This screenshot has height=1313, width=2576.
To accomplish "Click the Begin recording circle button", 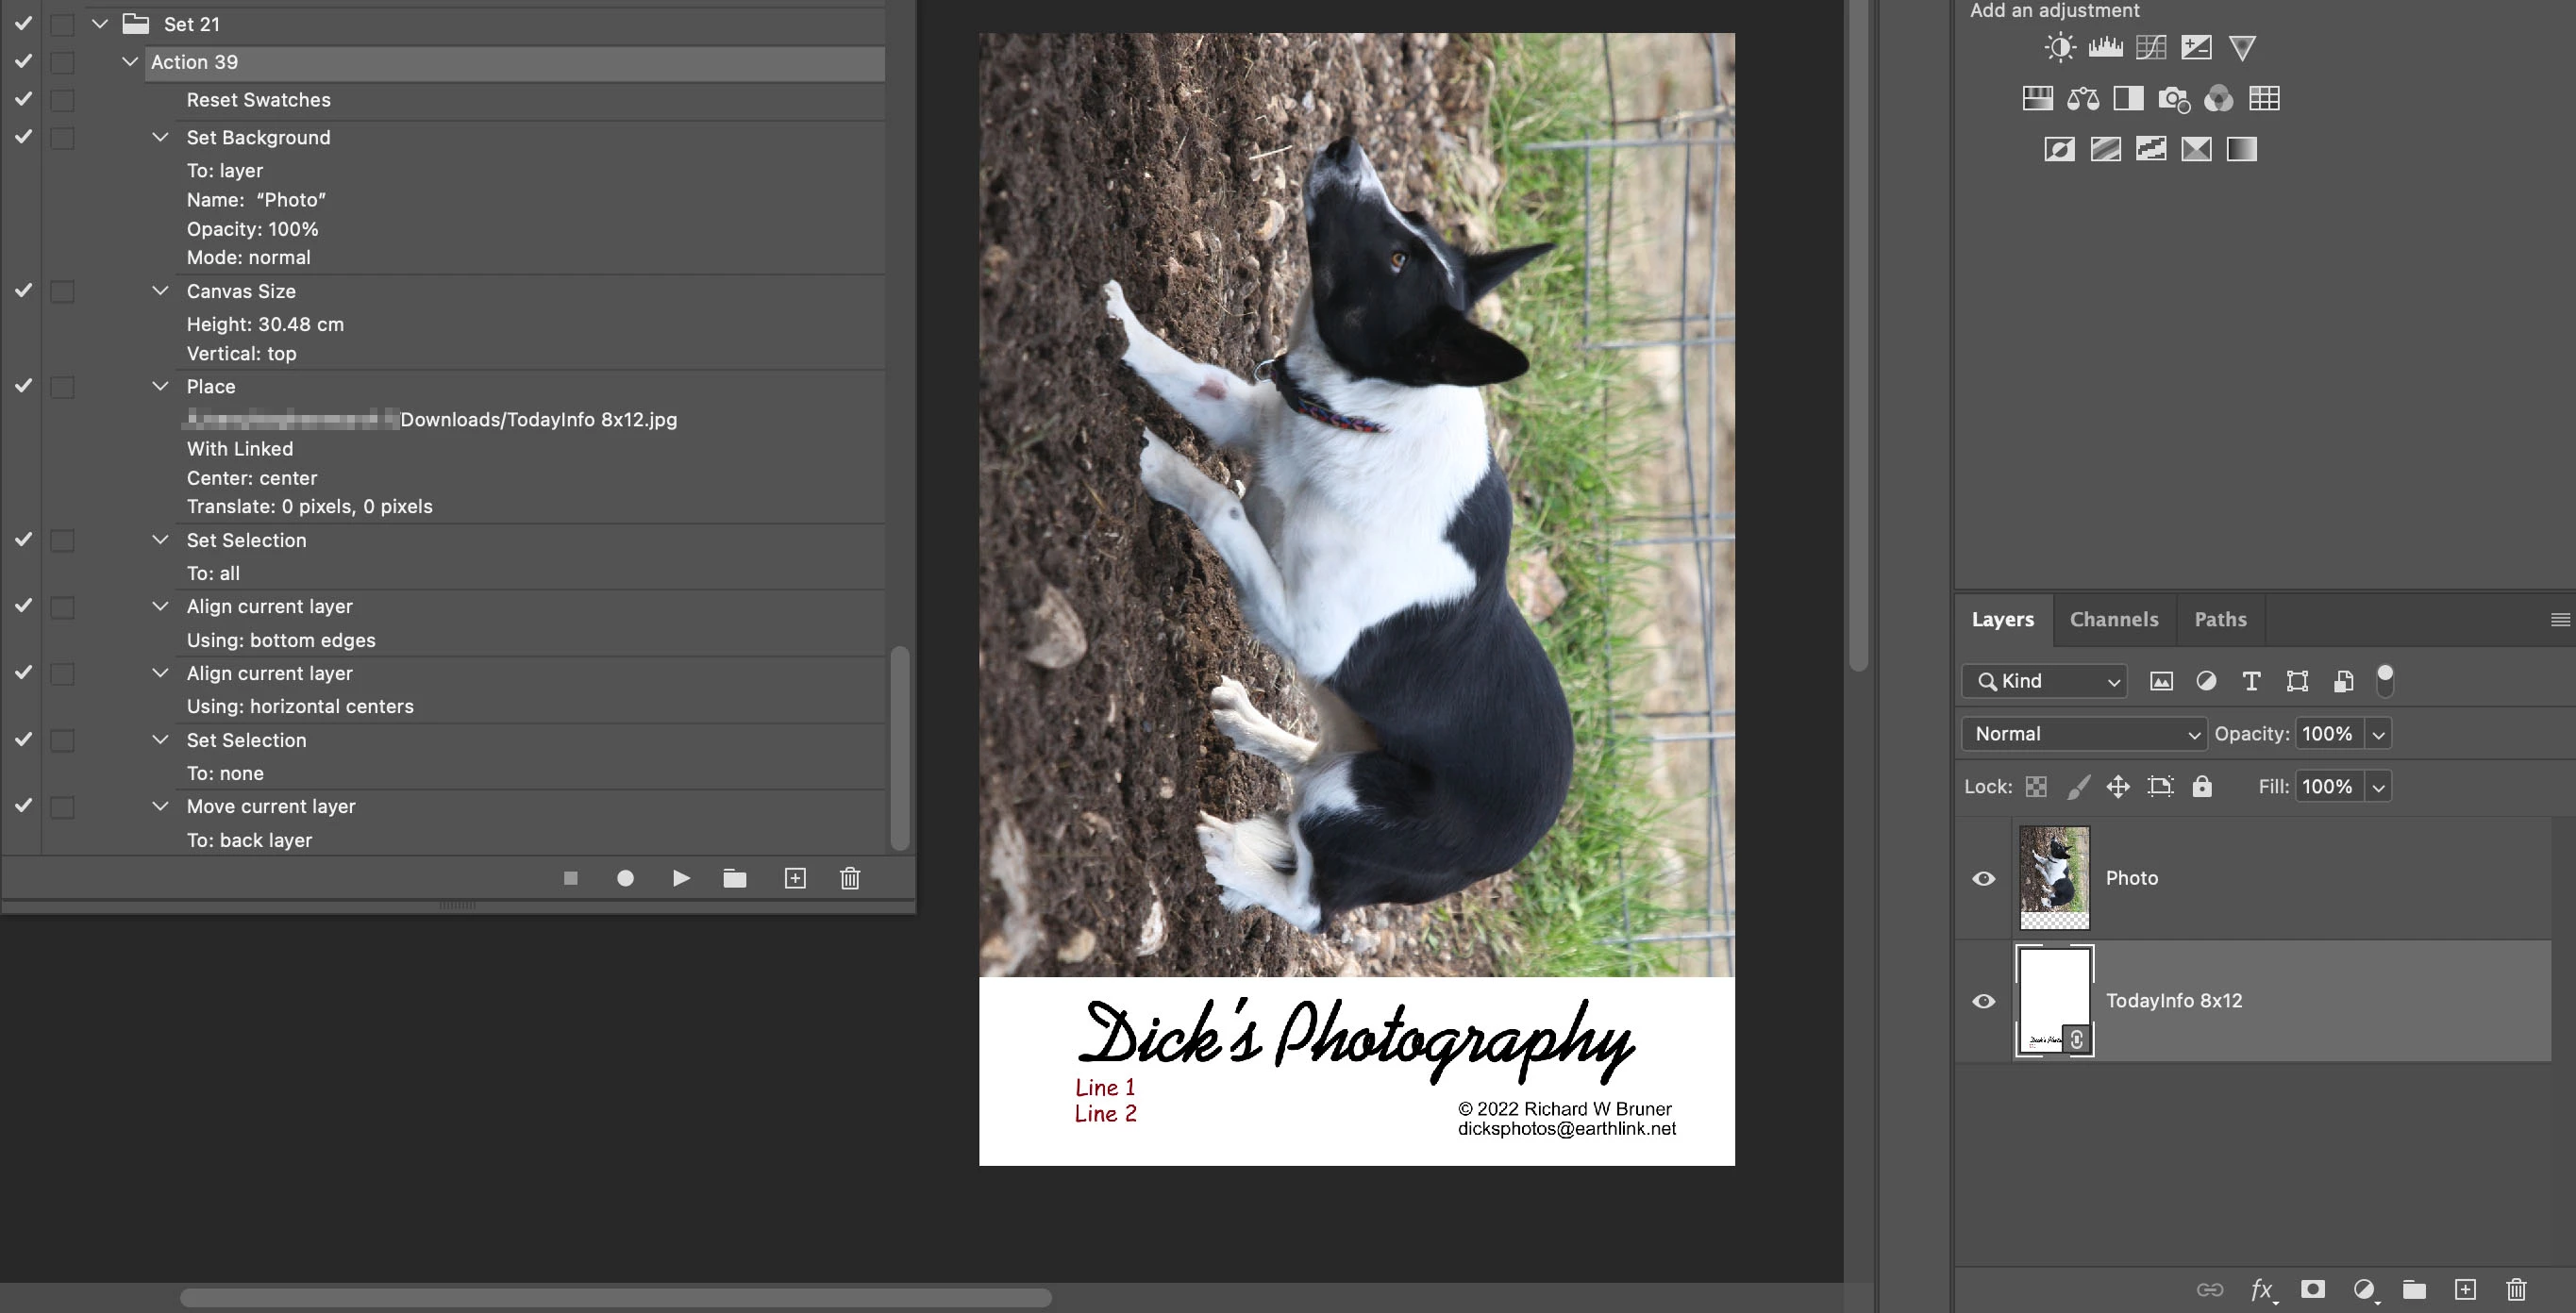I will (625, 878).
